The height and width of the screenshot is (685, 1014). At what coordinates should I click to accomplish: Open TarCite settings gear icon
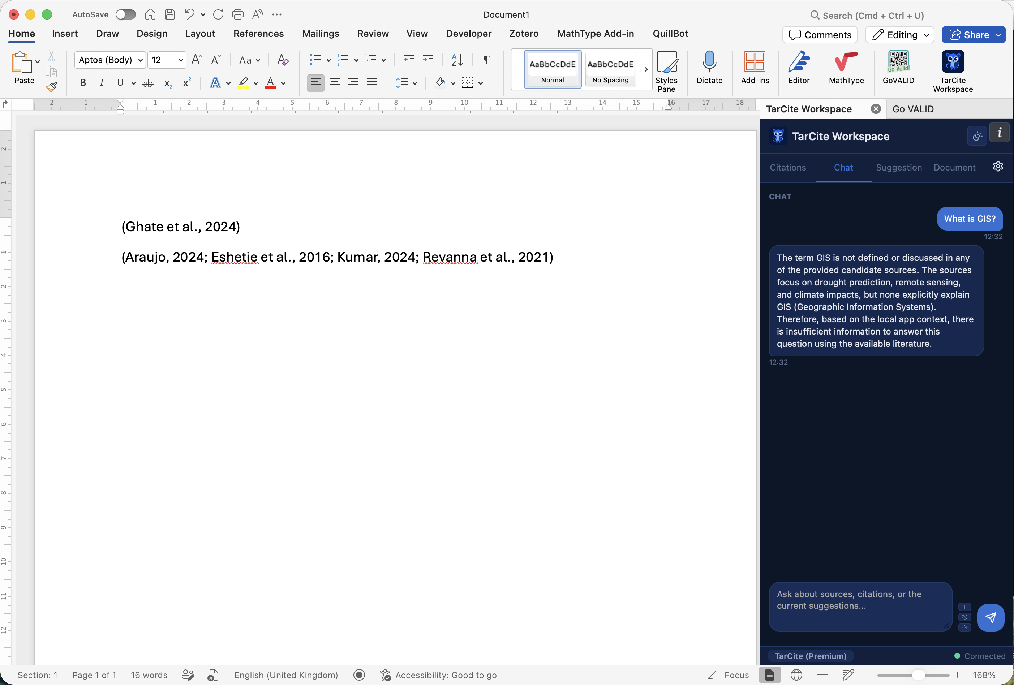998,167
